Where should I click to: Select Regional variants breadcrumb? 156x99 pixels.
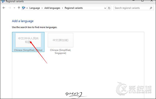coord(74,8)
